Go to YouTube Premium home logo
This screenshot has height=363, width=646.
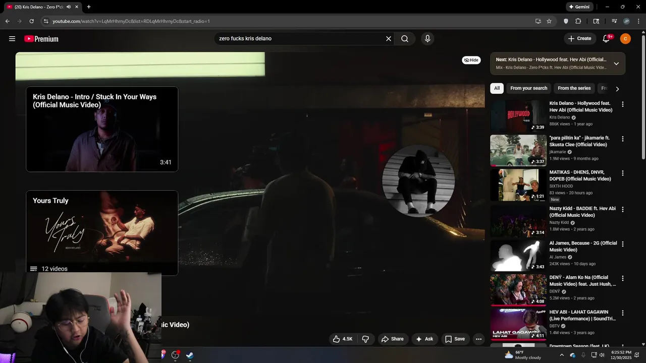[x=41, y=39]
